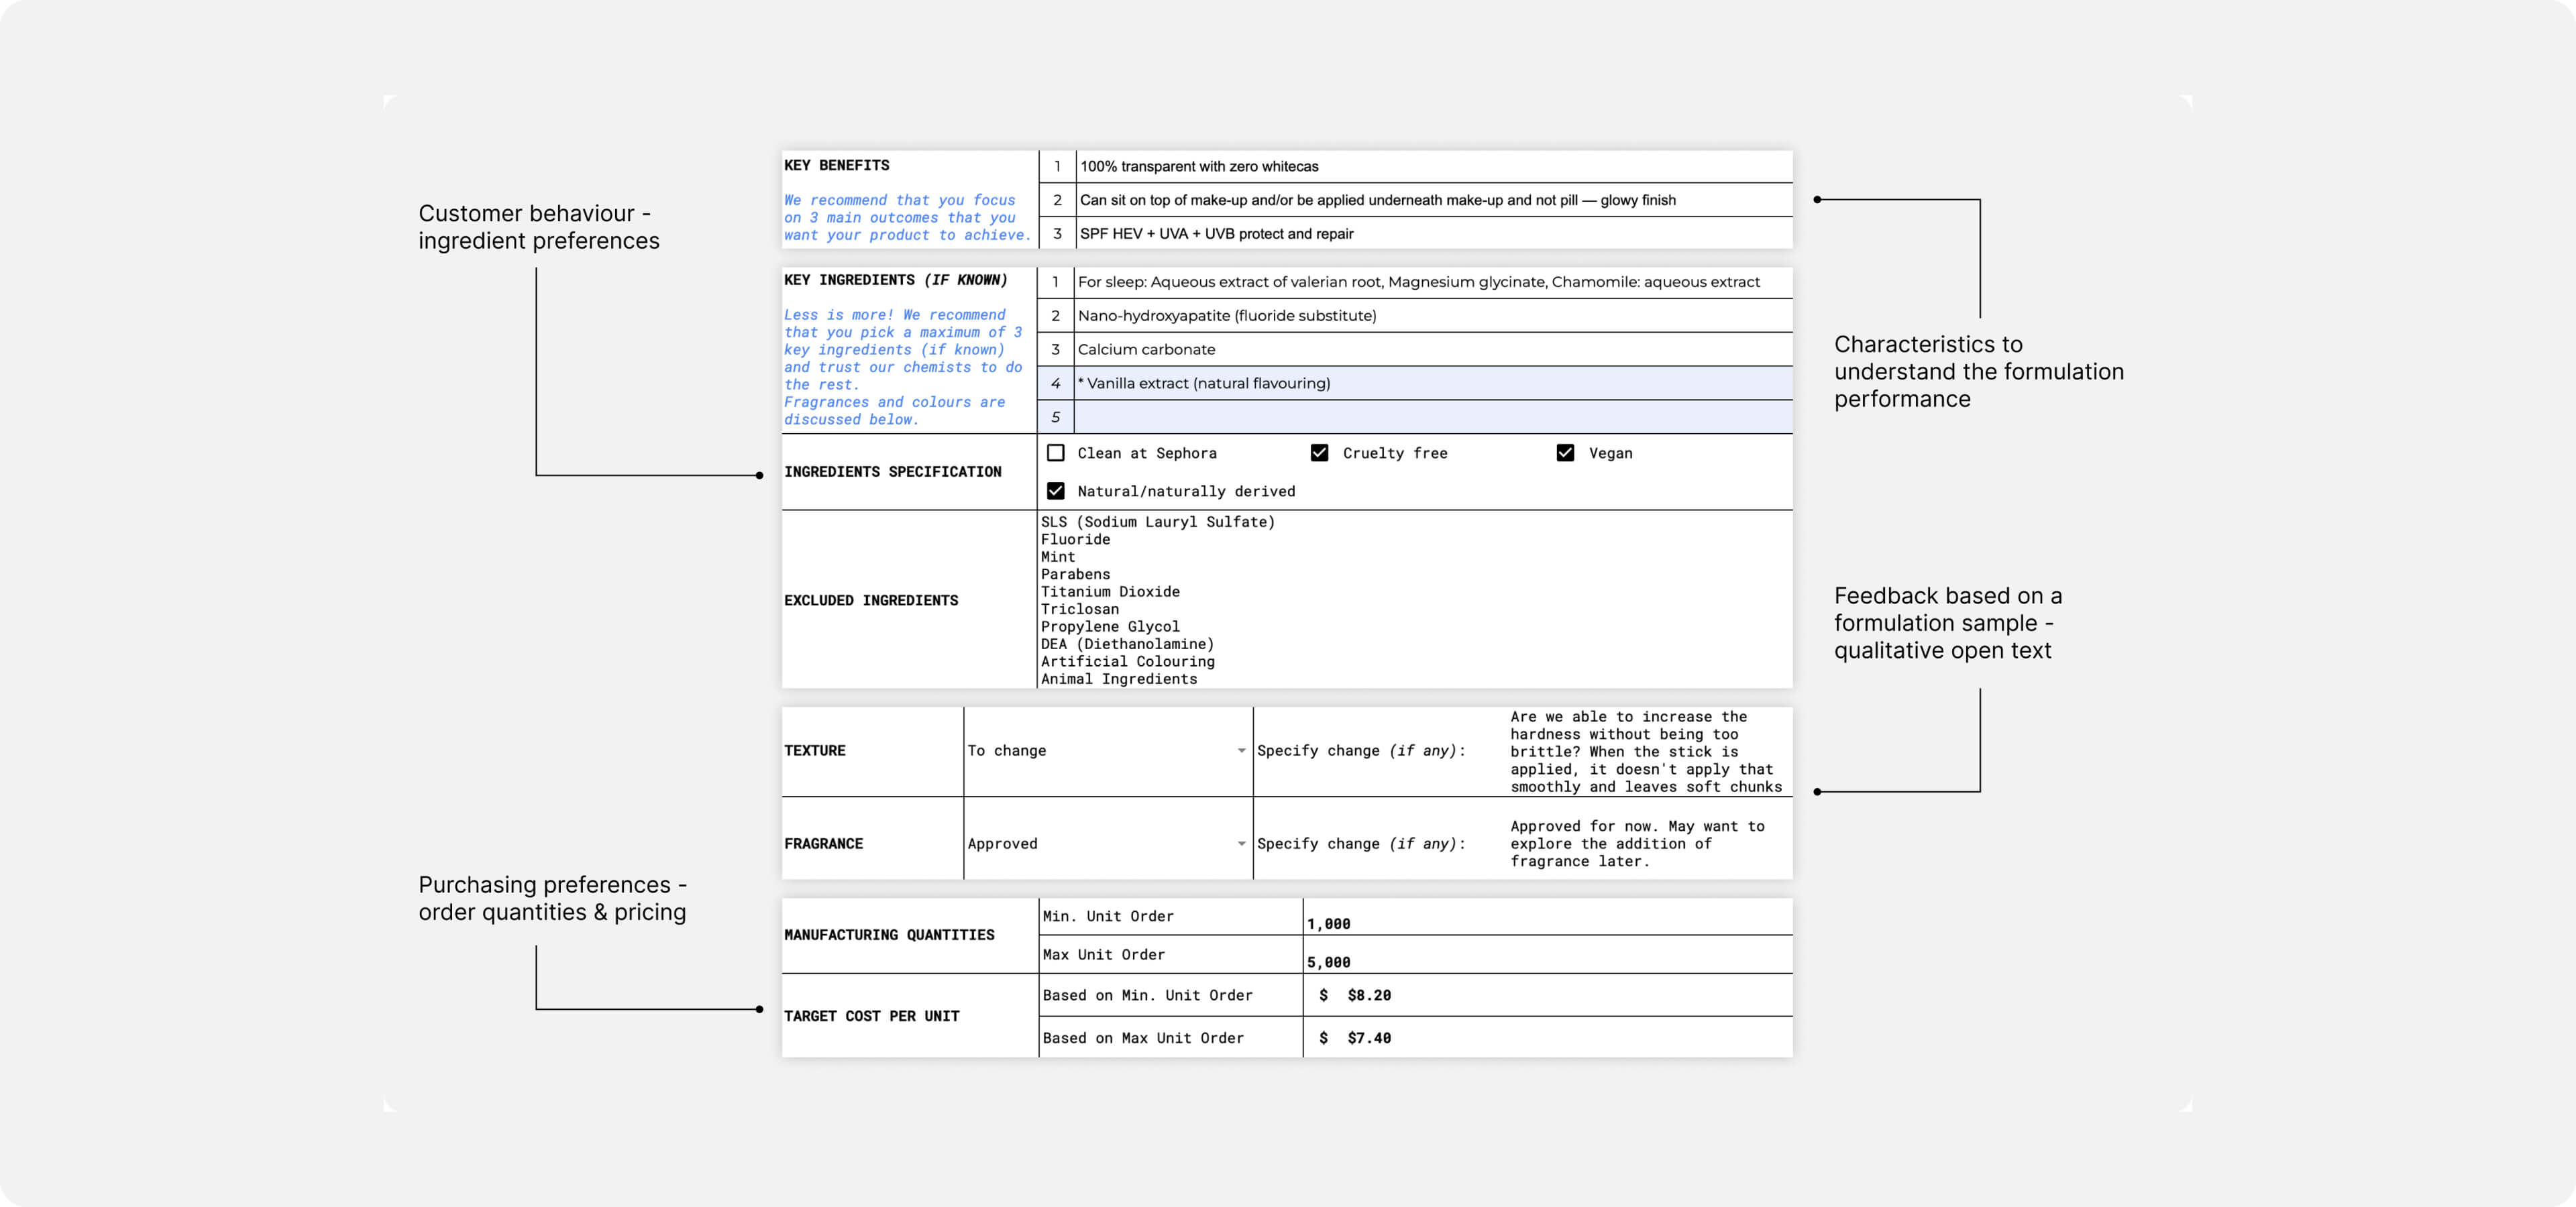2576x1207 pixels.
Task: Uncheck the Vegan checkbox
Action: click(x=1565, y=453)
